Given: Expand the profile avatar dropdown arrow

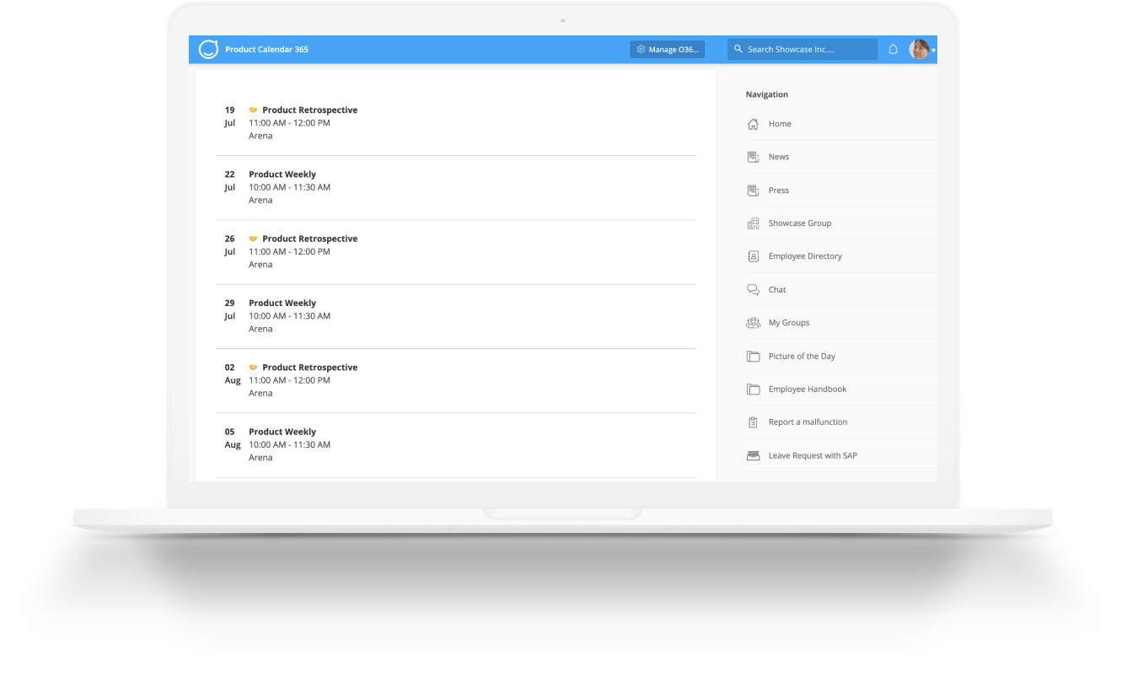Looking at the screenshot, I should click(932, 49).
